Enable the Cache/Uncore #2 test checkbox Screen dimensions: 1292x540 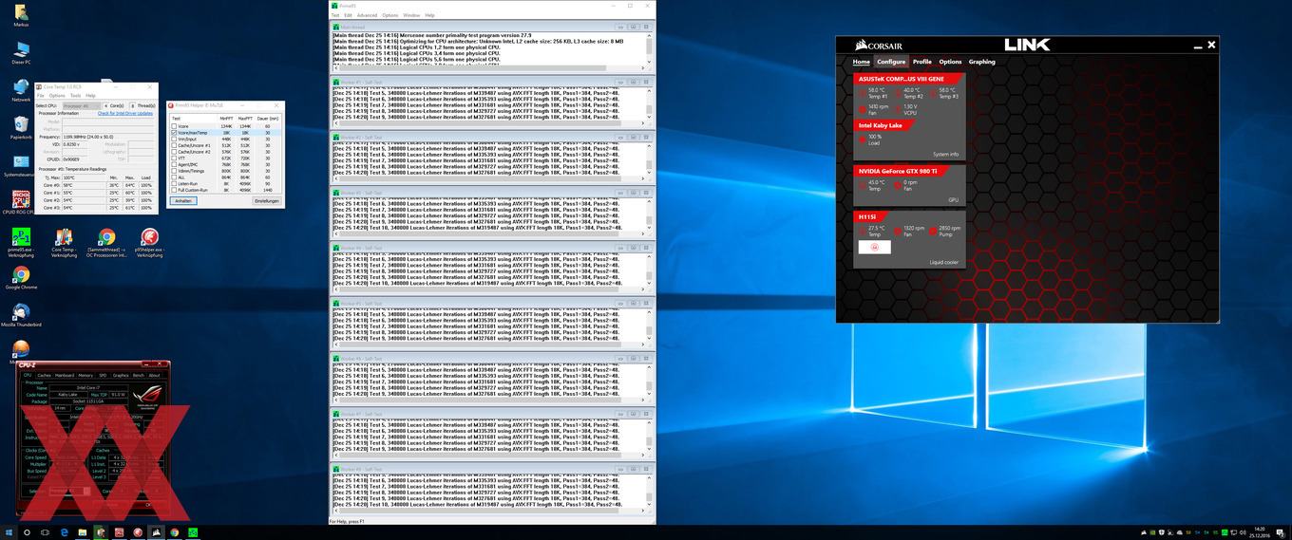(174, 152)
